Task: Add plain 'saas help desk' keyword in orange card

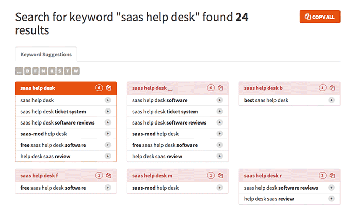Action: [108, 100]
